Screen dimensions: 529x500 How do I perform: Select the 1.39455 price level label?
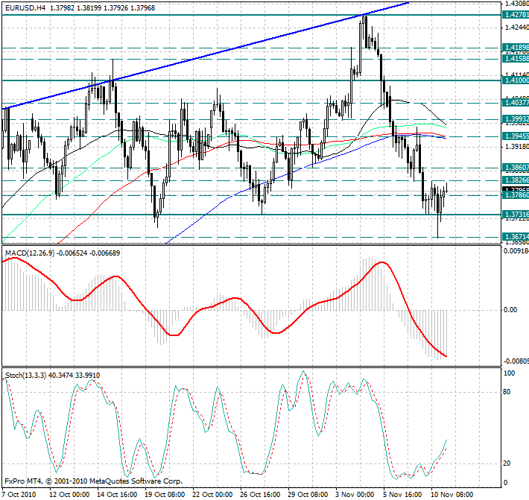click(516, 136)
